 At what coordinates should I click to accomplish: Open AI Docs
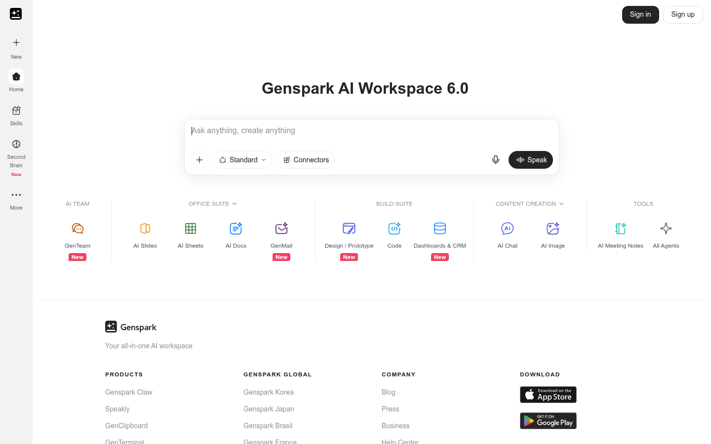pos(236,235)
